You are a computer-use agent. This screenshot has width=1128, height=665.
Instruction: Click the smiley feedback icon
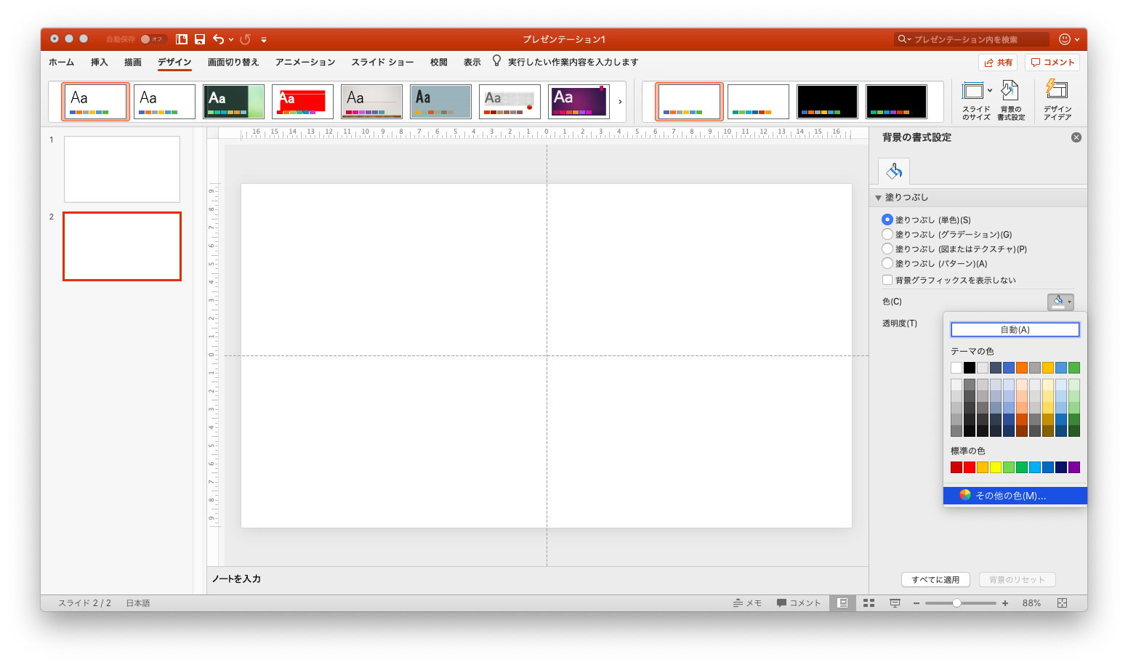tap(1065, 39)
